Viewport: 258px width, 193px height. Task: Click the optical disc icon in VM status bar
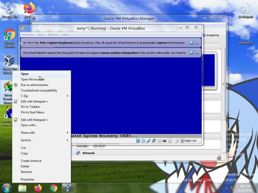[143, 141]
